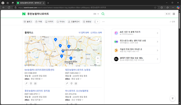Screen dimensions: 181x105
Task: Click phone number 031-372-2116
Action: pos(71,94)
